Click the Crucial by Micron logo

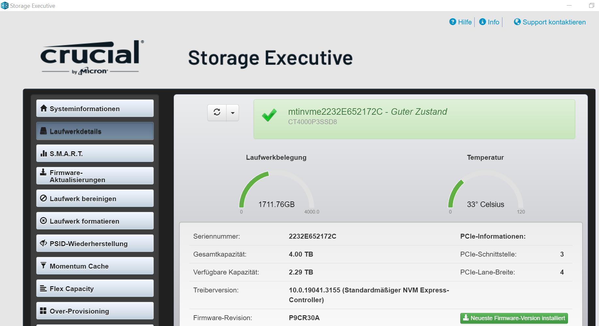point(92,57)
